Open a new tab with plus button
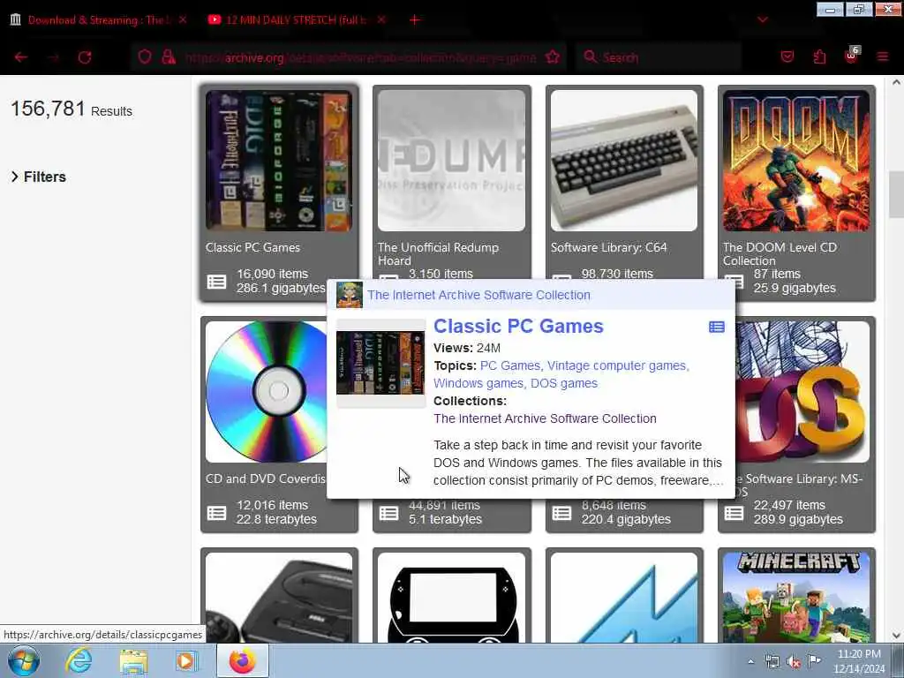 click(414, 19)
